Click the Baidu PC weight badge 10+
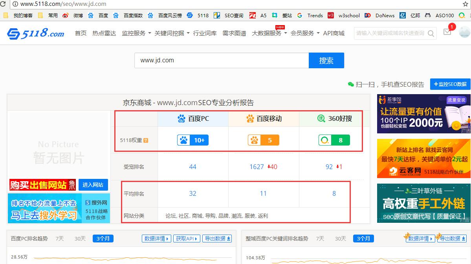Viewport: 471px width, 264px height. point(193,140)
